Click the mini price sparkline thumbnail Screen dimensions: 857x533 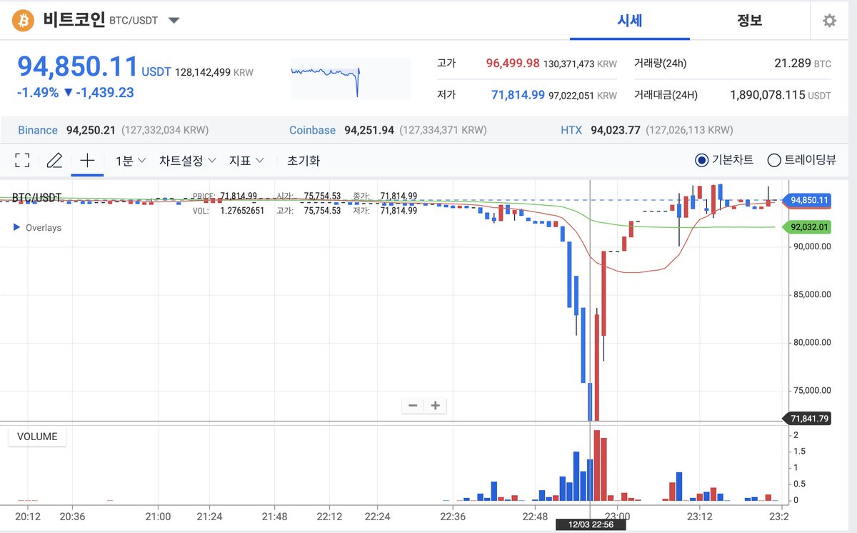[x=351, y=79]
